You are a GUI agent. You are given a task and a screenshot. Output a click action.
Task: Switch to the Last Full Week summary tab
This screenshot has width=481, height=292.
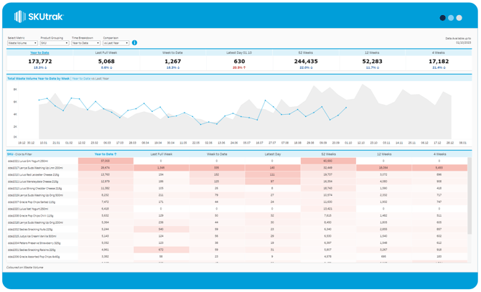(x=106, y=52)
